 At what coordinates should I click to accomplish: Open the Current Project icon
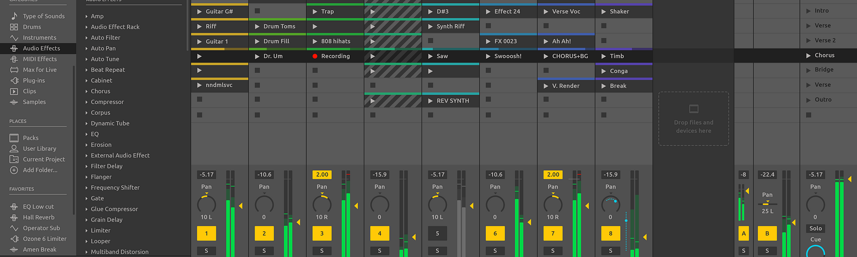pyautogui.click(x=14, y=159)
